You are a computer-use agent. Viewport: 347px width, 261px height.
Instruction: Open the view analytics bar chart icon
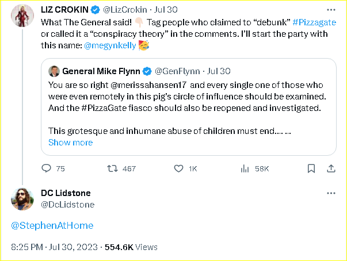click(245, 168)
